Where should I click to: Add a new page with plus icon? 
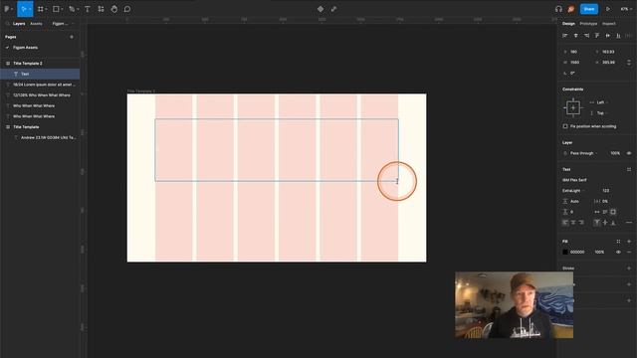pos(72,37)
